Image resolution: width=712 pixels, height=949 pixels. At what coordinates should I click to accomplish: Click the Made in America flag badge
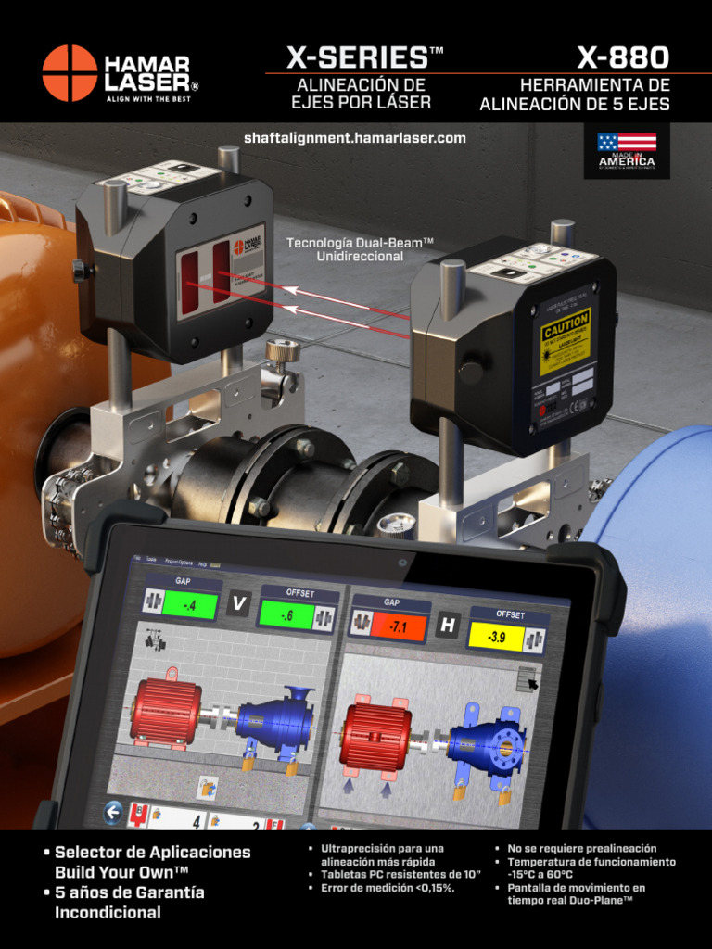coord(627,151)
